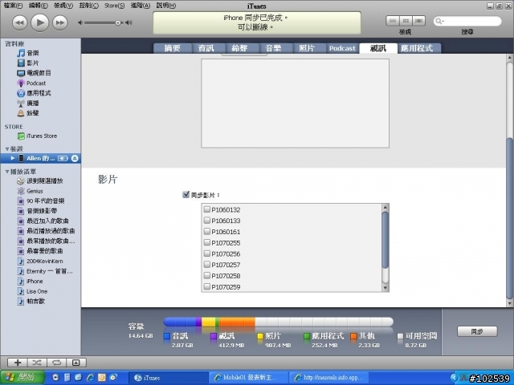Expand the Allen iPhone device tree

[13, 159]
